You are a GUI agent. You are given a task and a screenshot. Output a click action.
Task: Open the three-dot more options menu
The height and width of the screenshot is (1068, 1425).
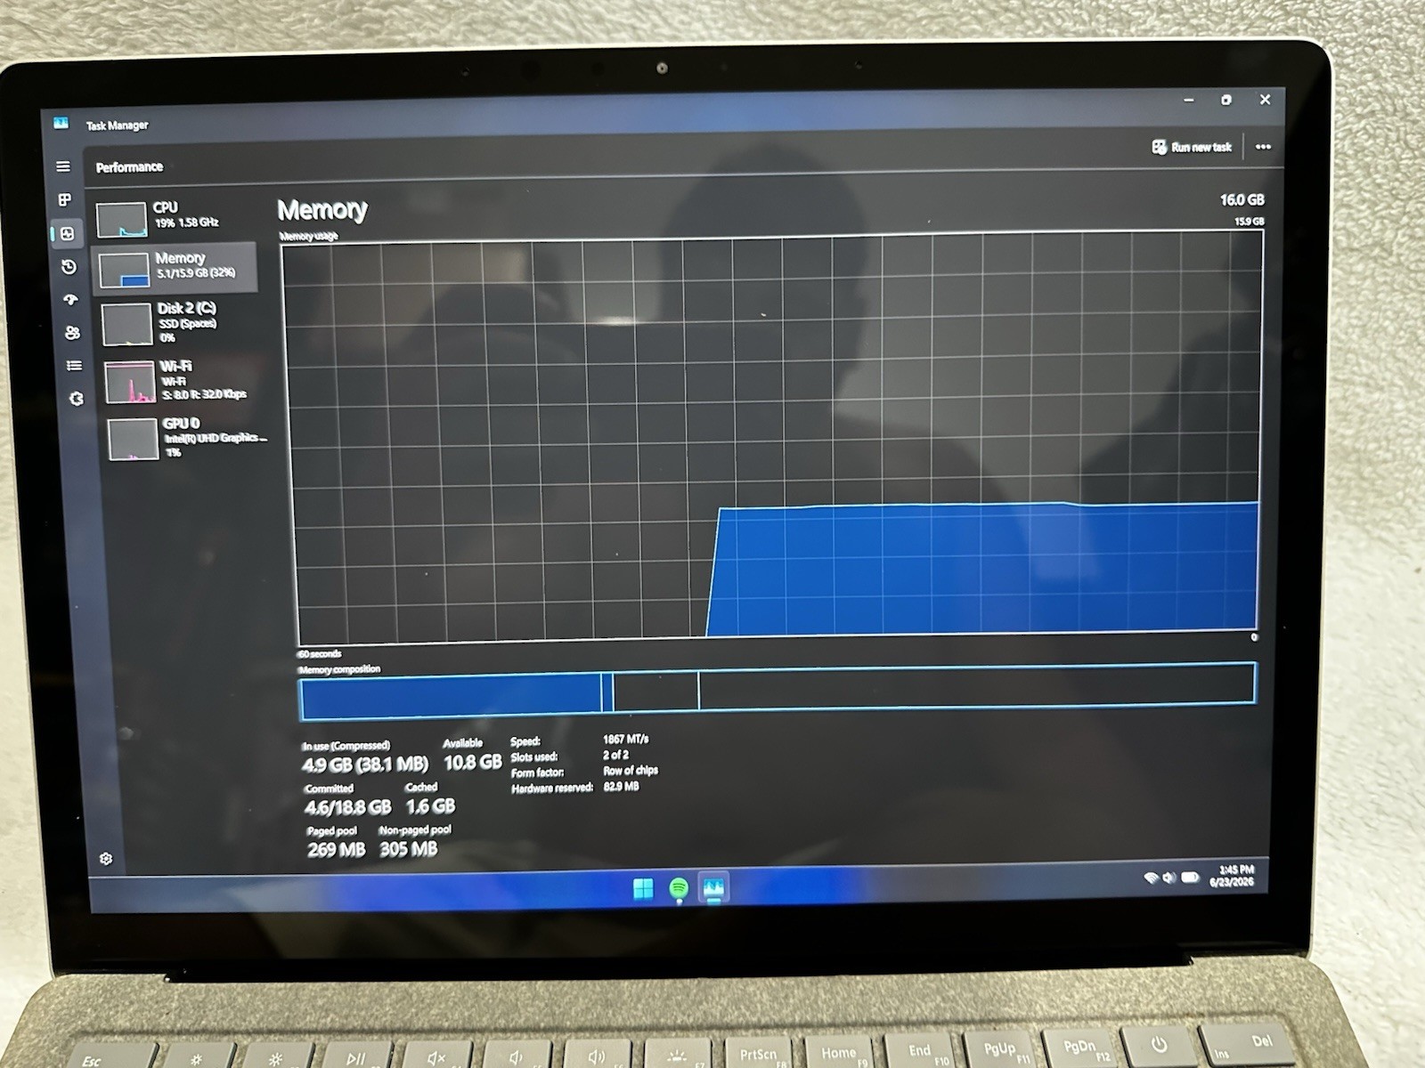[x=1263, y=147]
